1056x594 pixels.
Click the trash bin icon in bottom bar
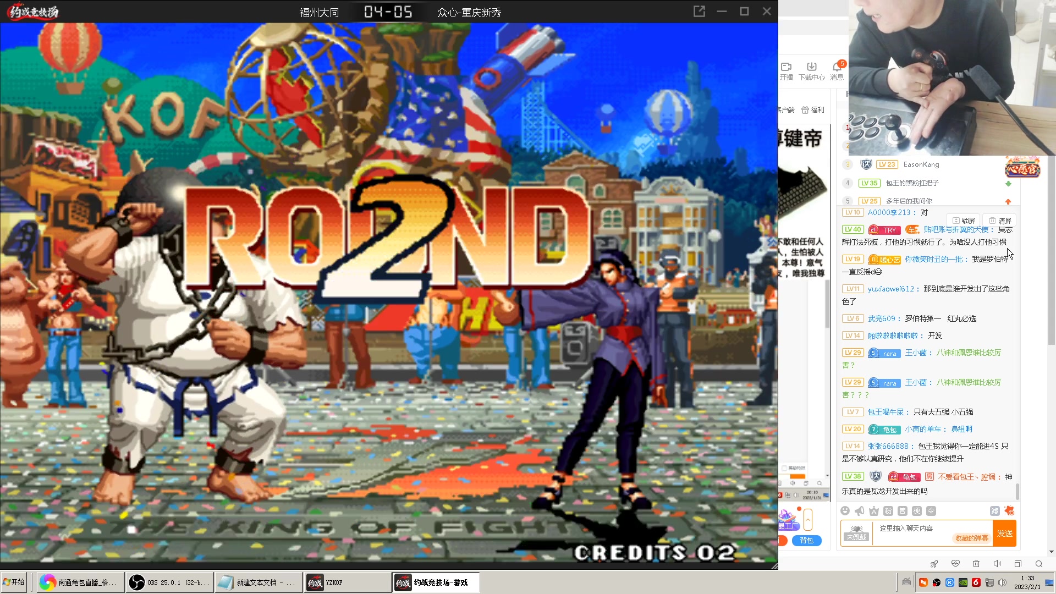(976, 564)
